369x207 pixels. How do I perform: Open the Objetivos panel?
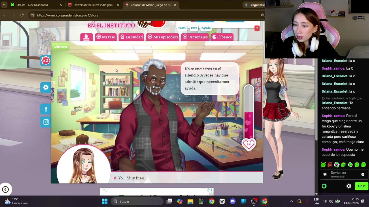(61, 47)
